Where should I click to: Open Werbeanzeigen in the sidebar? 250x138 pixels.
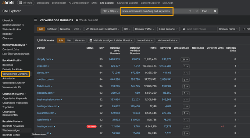click(x=11, y=131)
